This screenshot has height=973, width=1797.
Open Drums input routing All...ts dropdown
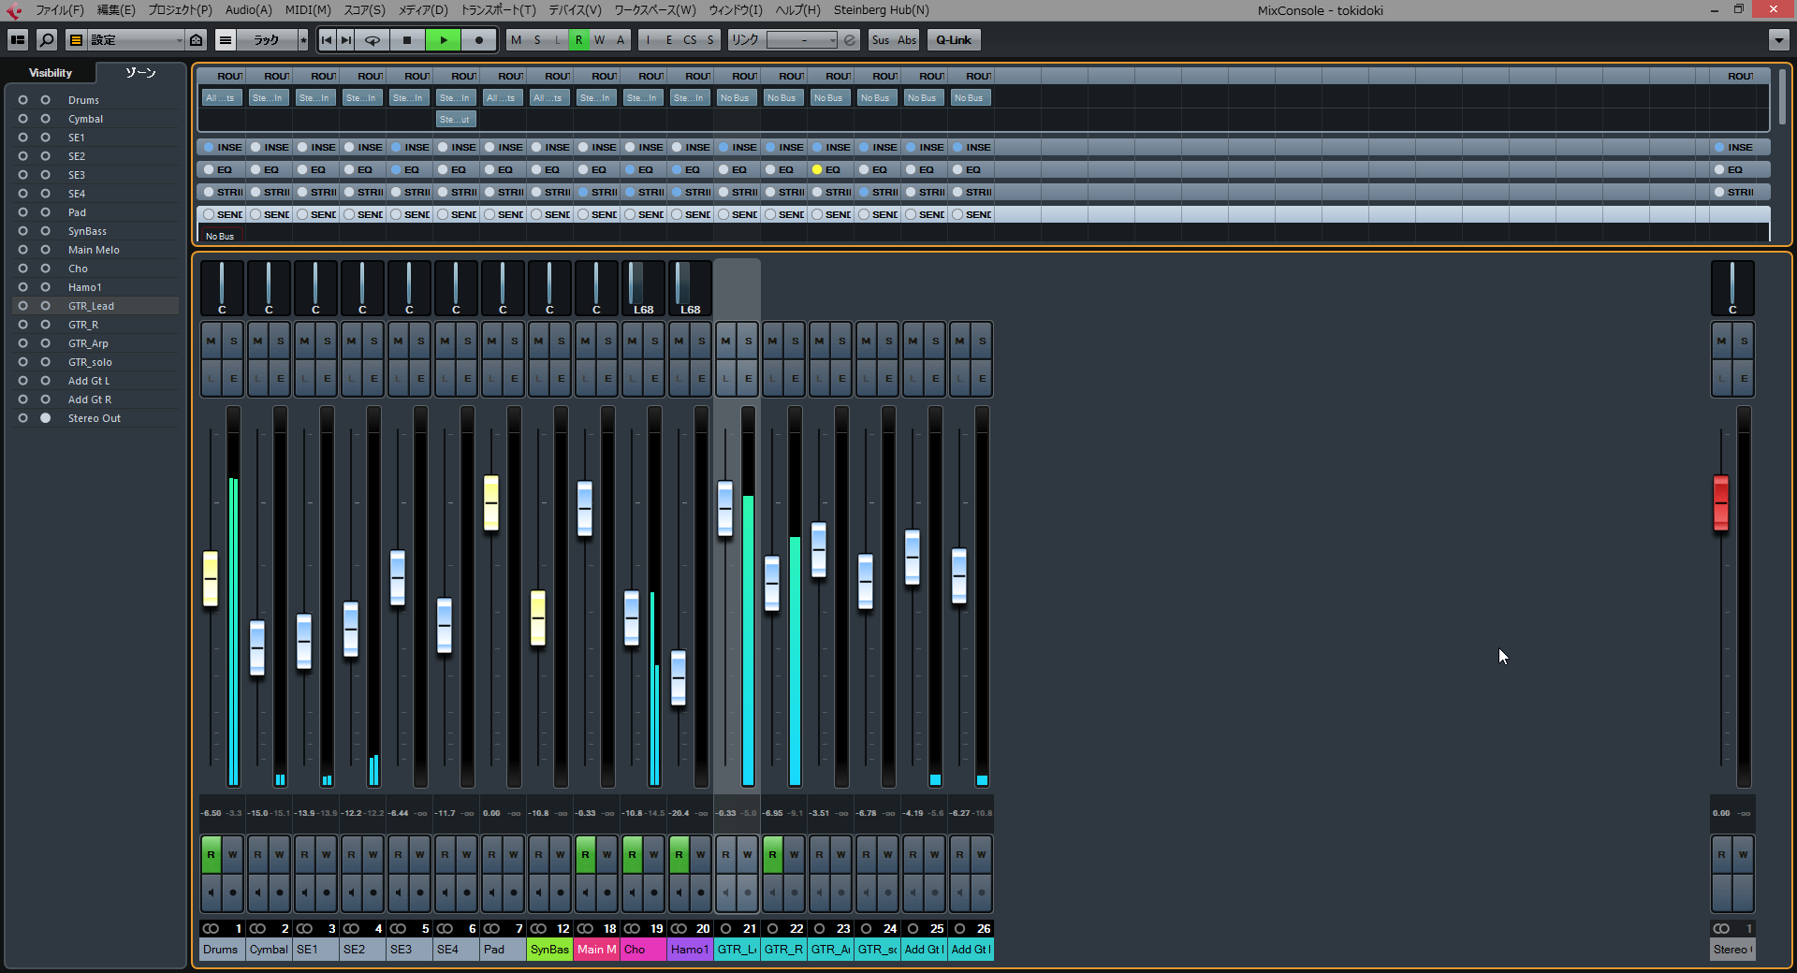coord(221,97)
